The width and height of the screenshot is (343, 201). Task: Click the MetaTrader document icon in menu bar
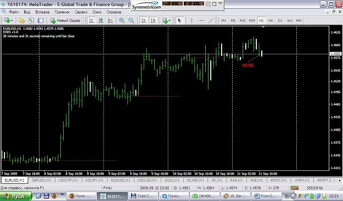pyautogui.click(x=4, y=12)
